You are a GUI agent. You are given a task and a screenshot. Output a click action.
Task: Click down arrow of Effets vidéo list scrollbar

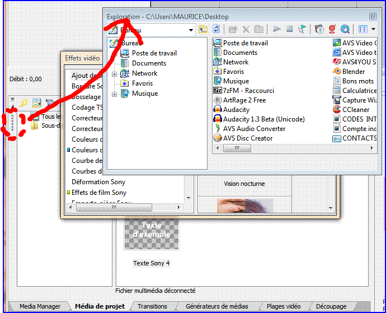[x=189, y=198]
